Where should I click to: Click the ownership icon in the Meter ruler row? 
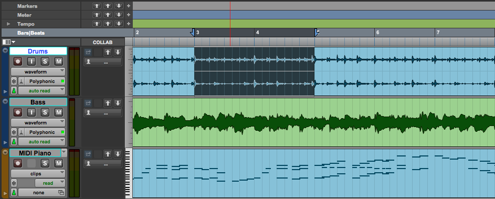pyautogui.click(x=97, y=15)
